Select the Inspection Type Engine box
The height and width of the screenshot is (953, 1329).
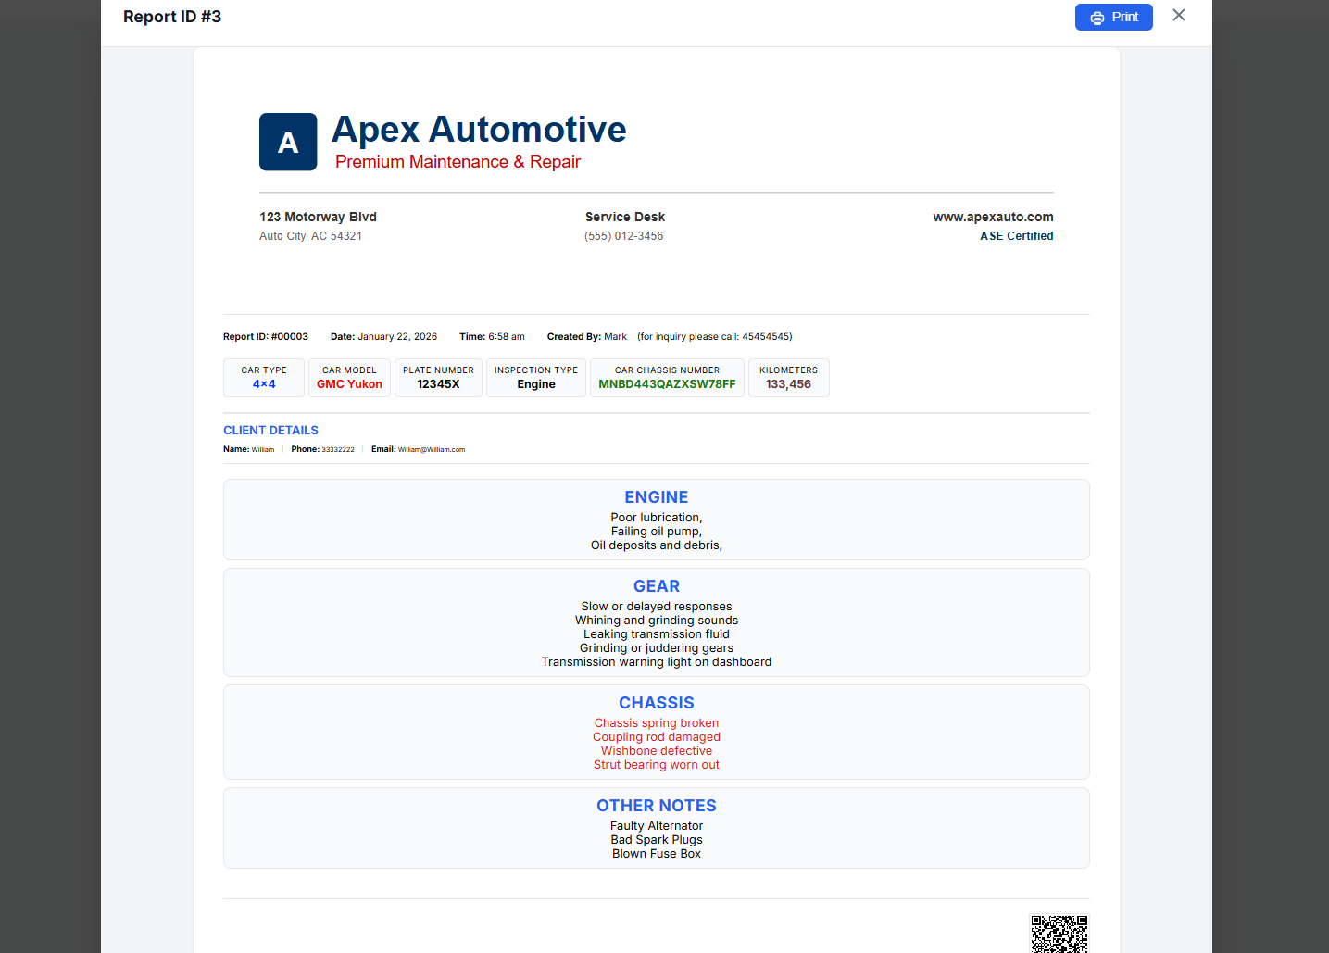tap(536, 378)
